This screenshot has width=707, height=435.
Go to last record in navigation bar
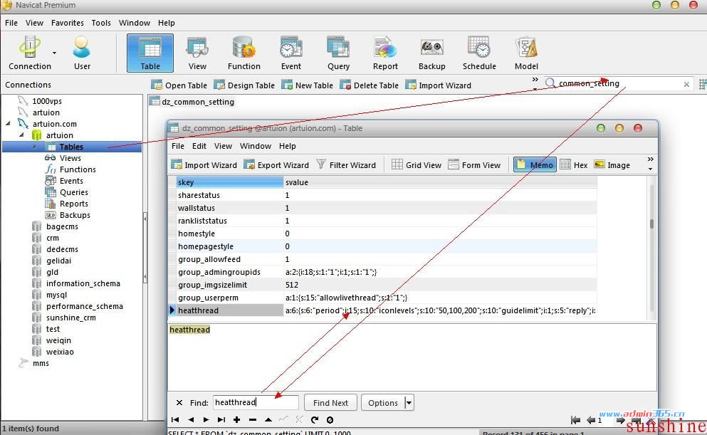[221, 419]
